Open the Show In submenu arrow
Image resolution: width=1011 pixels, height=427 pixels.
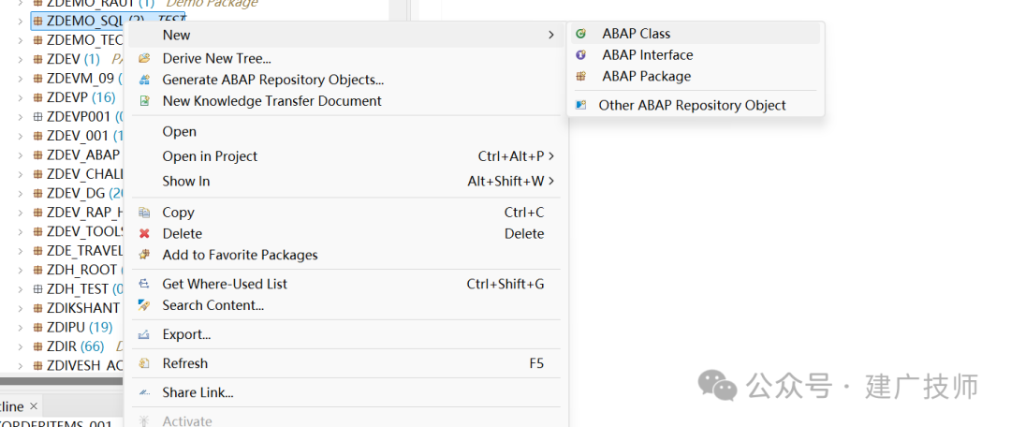[551, 182]
